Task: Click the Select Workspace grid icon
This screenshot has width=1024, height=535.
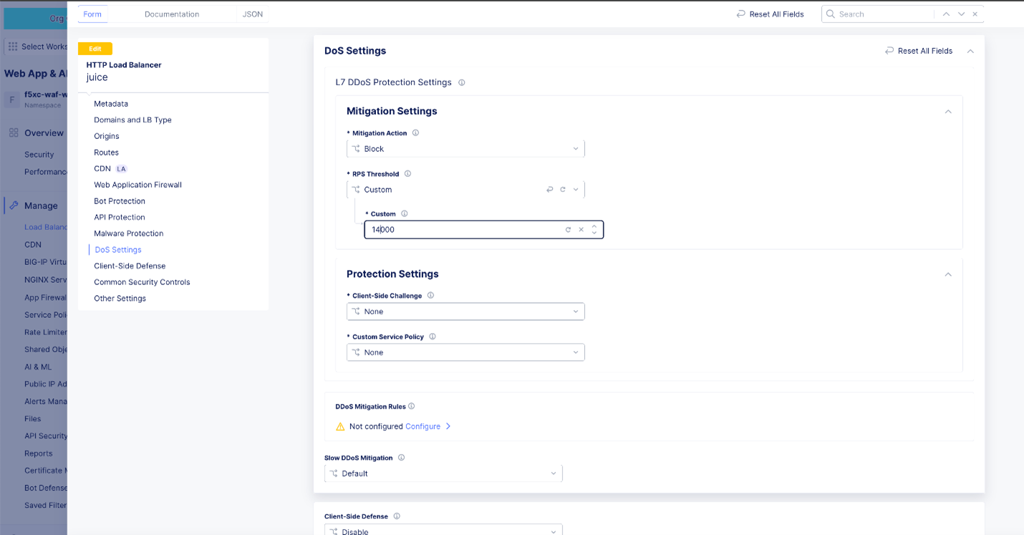Action: point(12,47)
